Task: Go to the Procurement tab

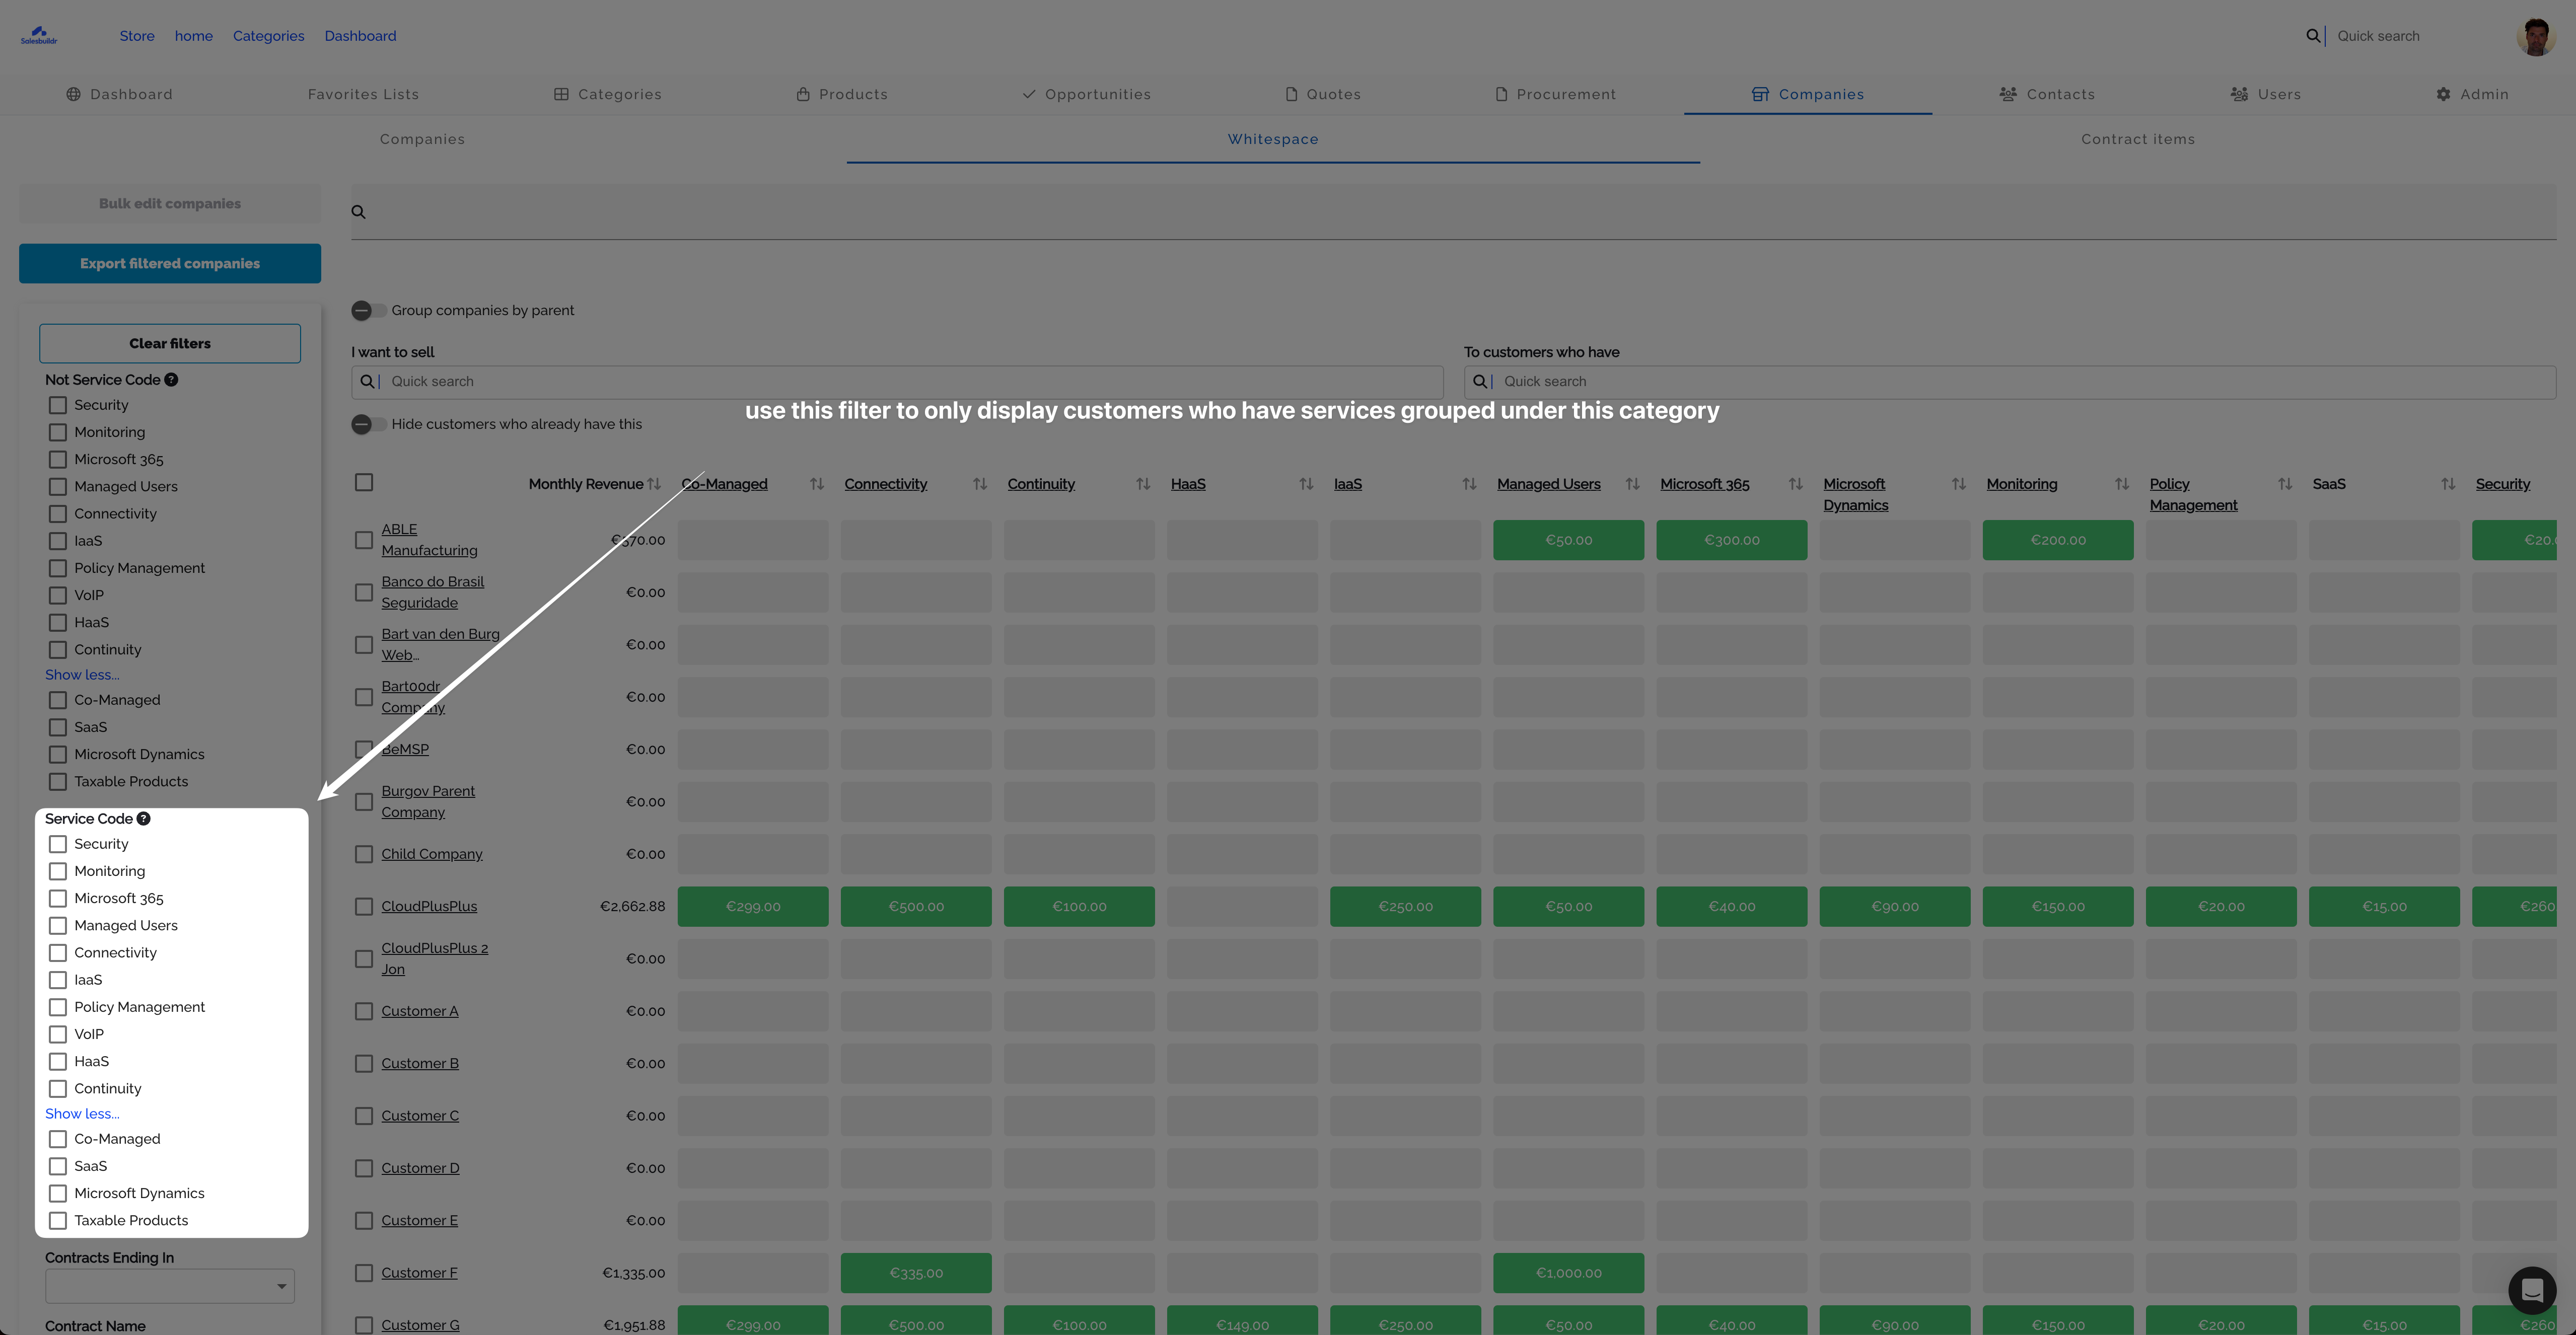Action: point(1556,94)
